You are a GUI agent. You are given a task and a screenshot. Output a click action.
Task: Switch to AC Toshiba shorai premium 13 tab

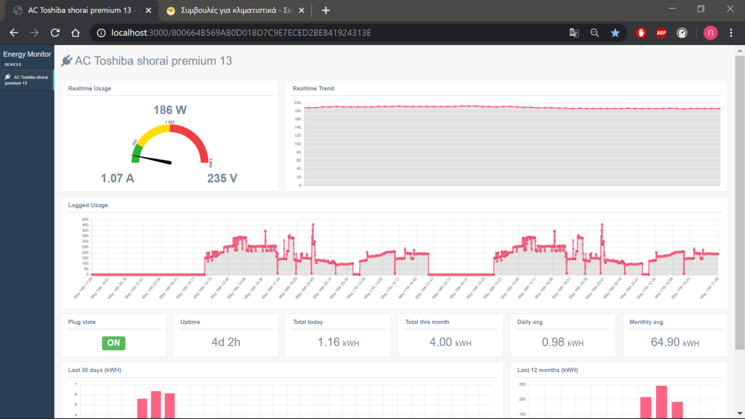coord(81,10)
